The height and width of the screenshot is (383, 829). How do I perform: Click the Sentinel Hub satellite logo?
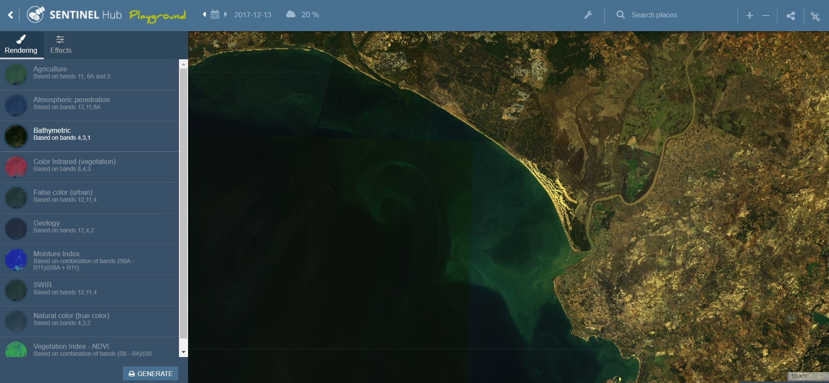pos(36,14)
